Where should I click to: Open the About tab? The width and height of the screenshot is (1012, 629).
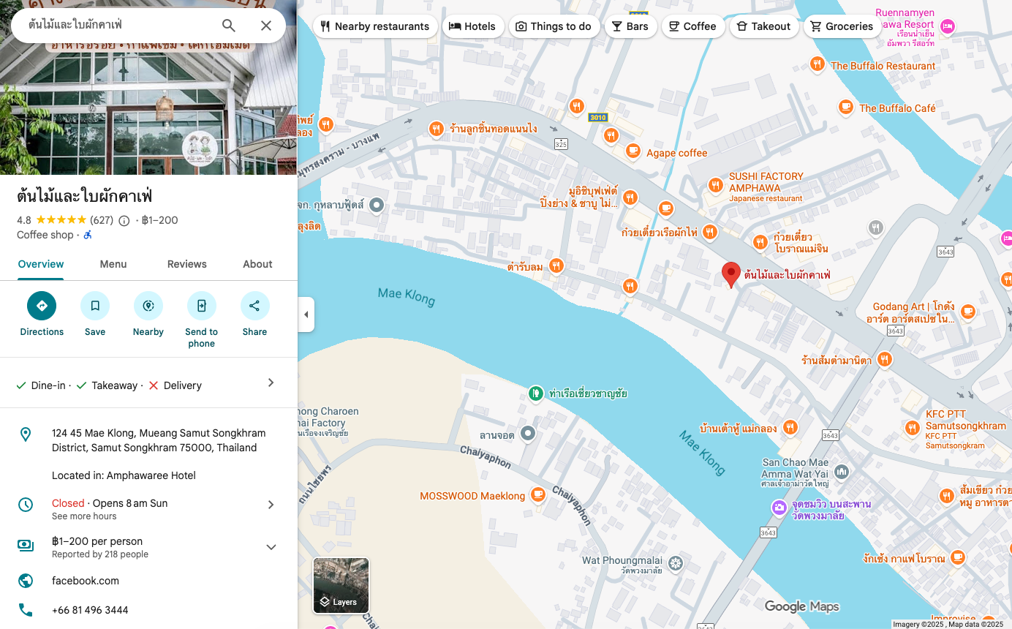[257, 264]
